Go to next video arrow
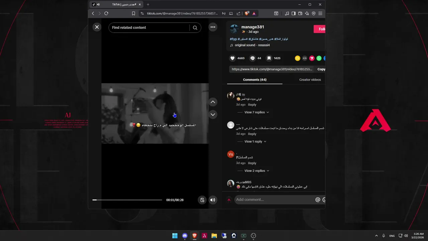The width and height of the screenshot is (428, 241). point(213,114)
